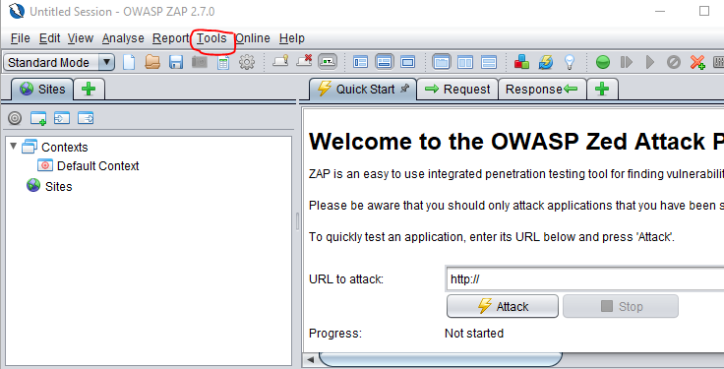This screenshot has width=724, height=369.
Task: Create a new session from the toolbar
Action: 129,62
